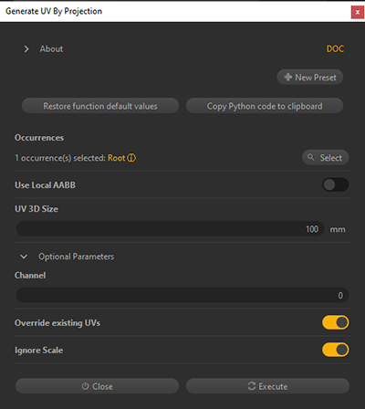Click the About label text
The height and width of the screenshot is (409, 365).
[x=51, y=49]
